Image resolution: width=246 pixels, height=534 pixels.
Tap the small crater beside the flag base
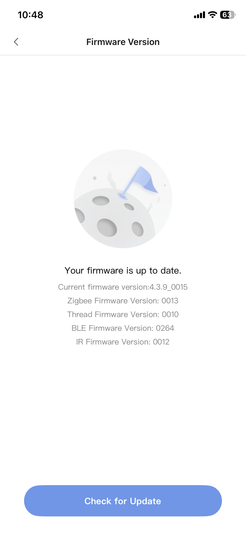[129, 207]
